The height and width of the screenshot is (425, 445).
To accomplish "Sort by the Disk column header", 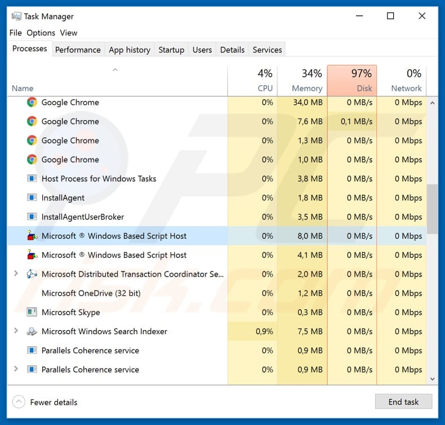I will pos(352,81).
